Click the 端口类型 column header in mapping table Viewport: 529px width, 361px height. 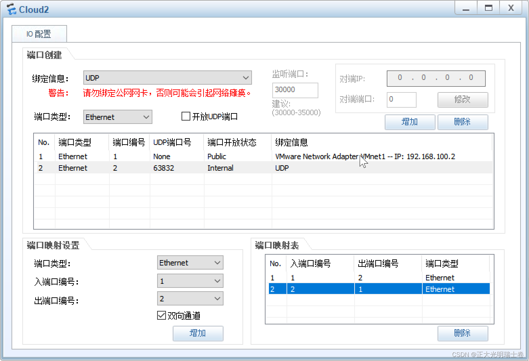pos(456,263)
